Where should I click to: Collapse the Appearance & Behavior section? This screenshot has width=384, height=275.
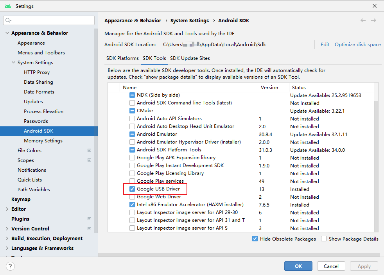tap(7, 33)
